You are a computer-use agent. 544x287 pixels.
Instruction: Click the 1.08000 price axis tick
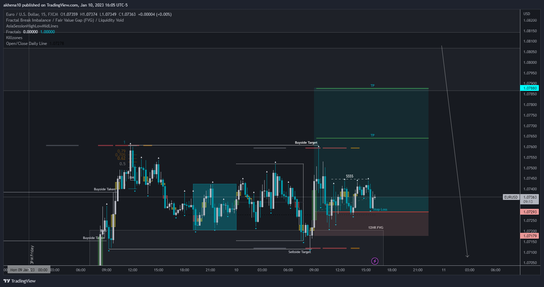[x=530, y=63]
